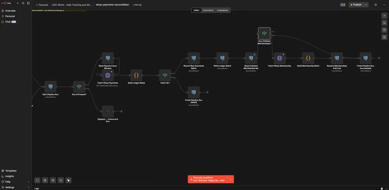Viewport: 389px width, 190px height.
Task: Select the Build Membership Batch code node
Action: [x=308, y=58]
